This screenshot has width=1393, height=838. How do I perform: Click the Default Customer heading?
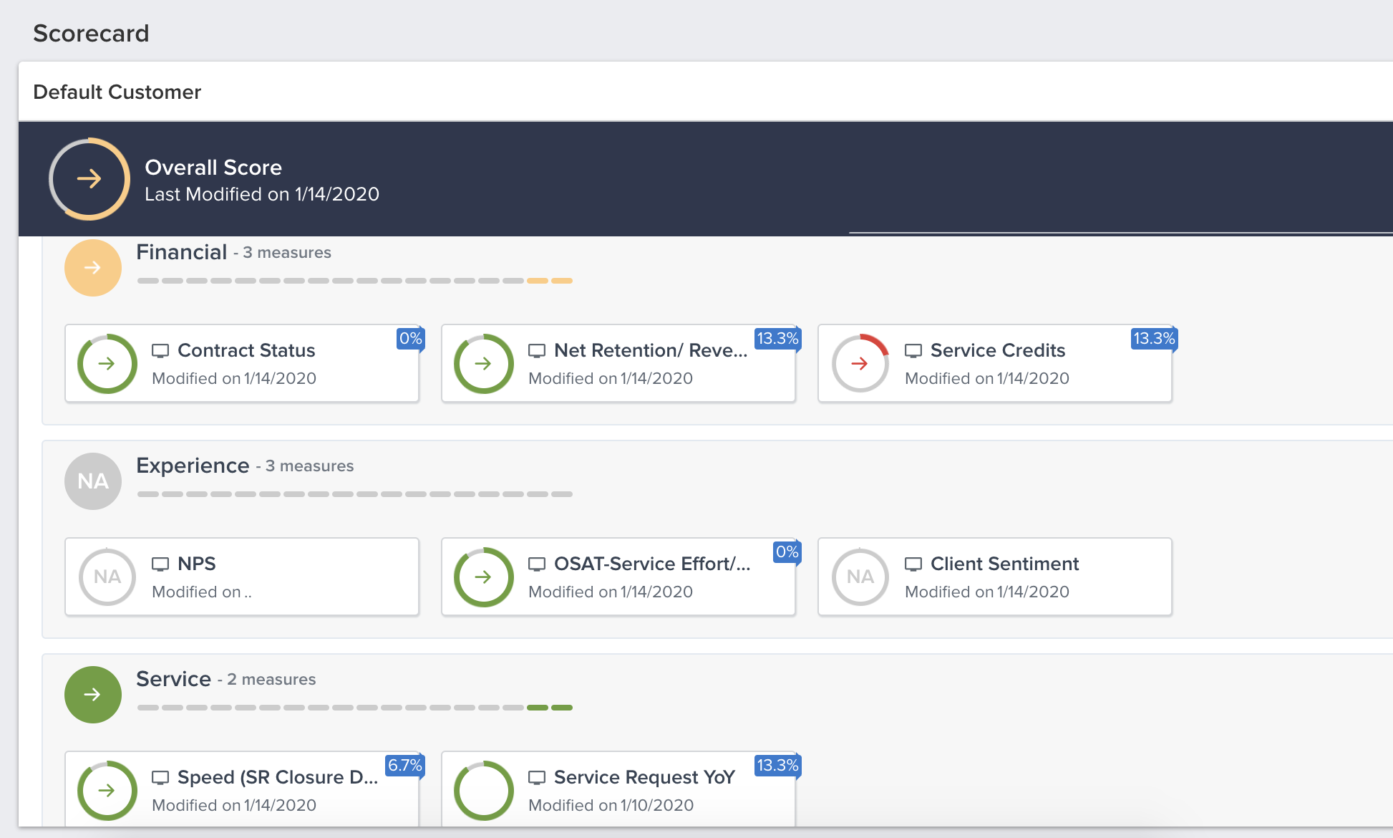[x=117, y=92]
